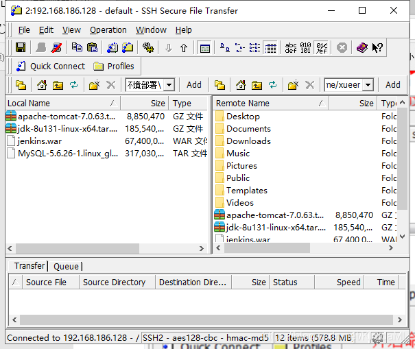Viewport: 415px width, 349px height.
Task: Click remote new window folder icon
Action: (220, 85)
